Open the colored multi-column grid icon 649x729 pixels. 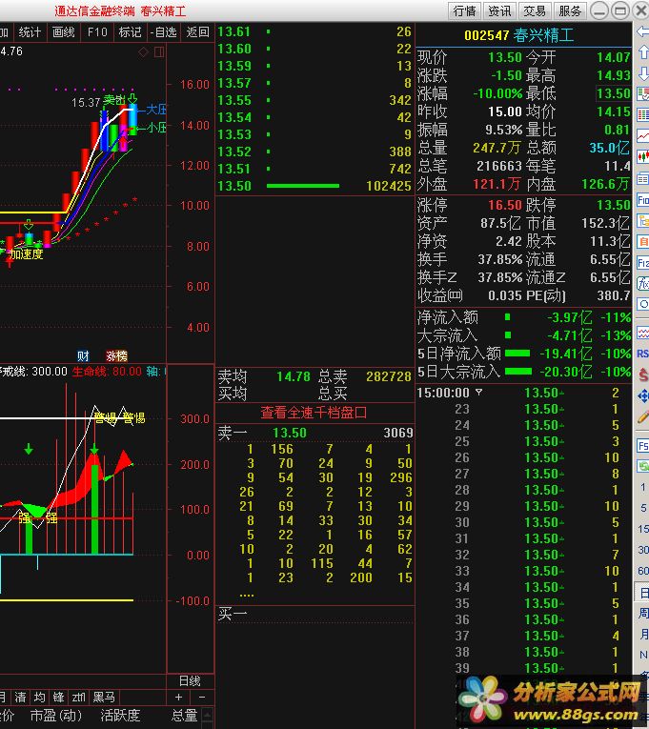click(643, 115)
